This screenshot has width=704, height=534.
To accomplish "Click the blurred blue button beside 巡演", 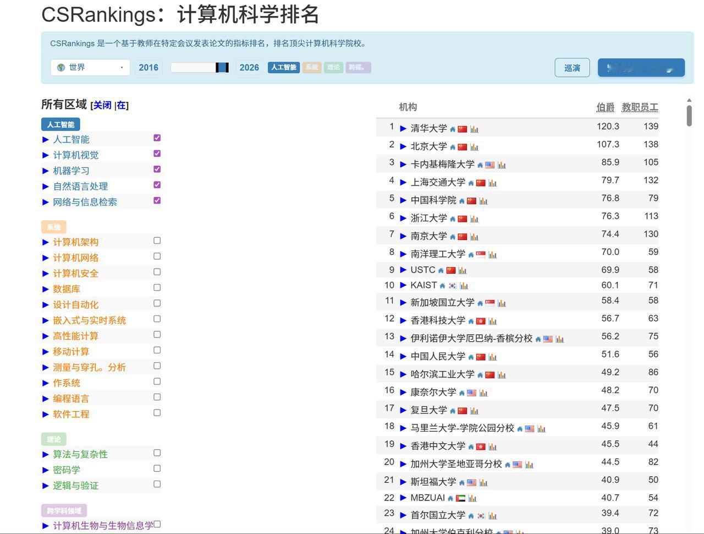I will [641, 68].
